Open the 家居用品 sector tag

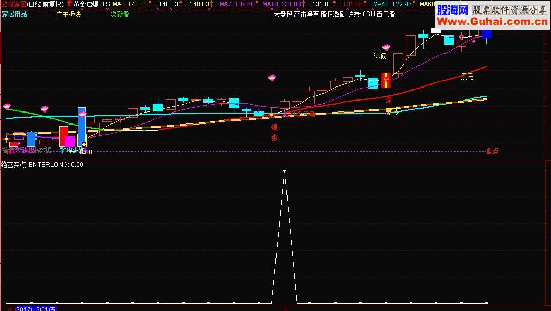tap(14, 15)
